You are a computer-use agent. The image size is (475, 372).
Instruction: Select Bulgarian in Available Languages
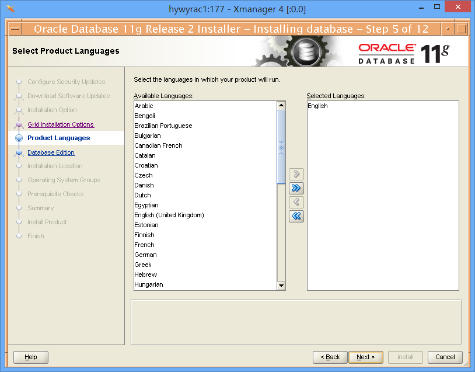tap(205, 135)
